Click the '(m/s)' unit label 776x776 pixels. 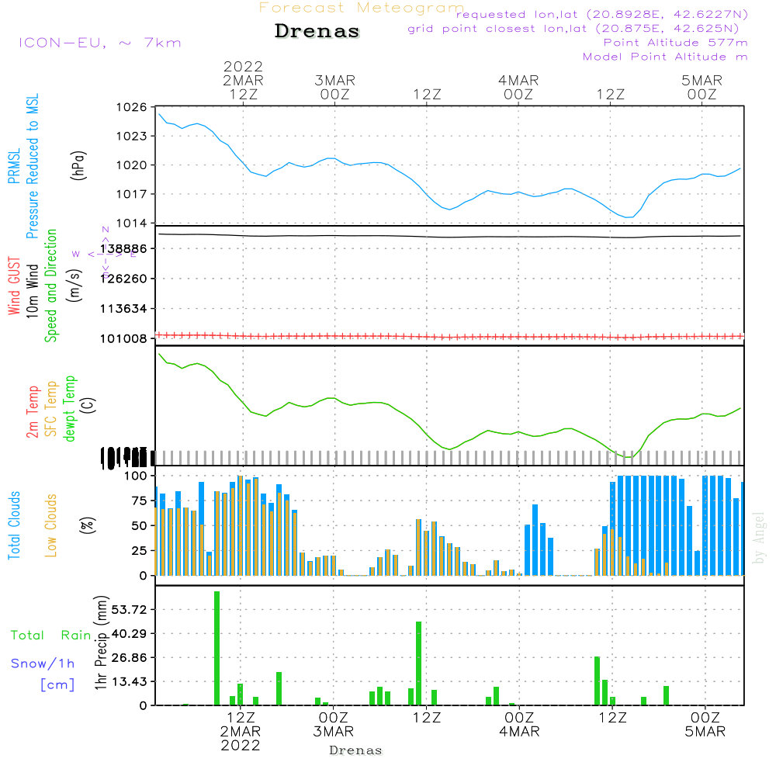tap(74, 286)
